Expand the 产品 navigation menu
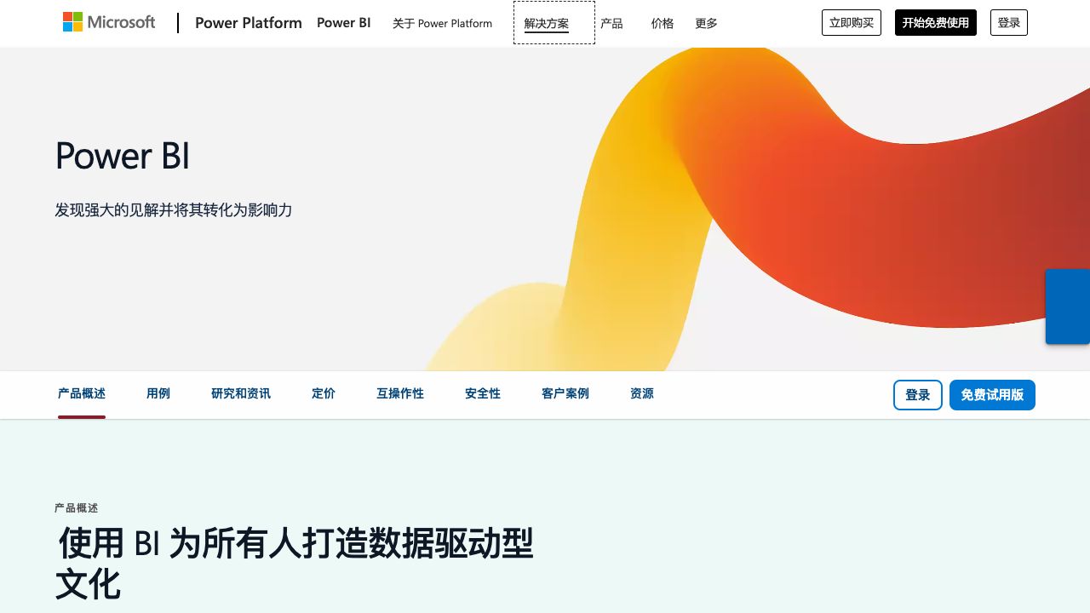The height and width of the screenshot is (613, 1090). [611, 23]
